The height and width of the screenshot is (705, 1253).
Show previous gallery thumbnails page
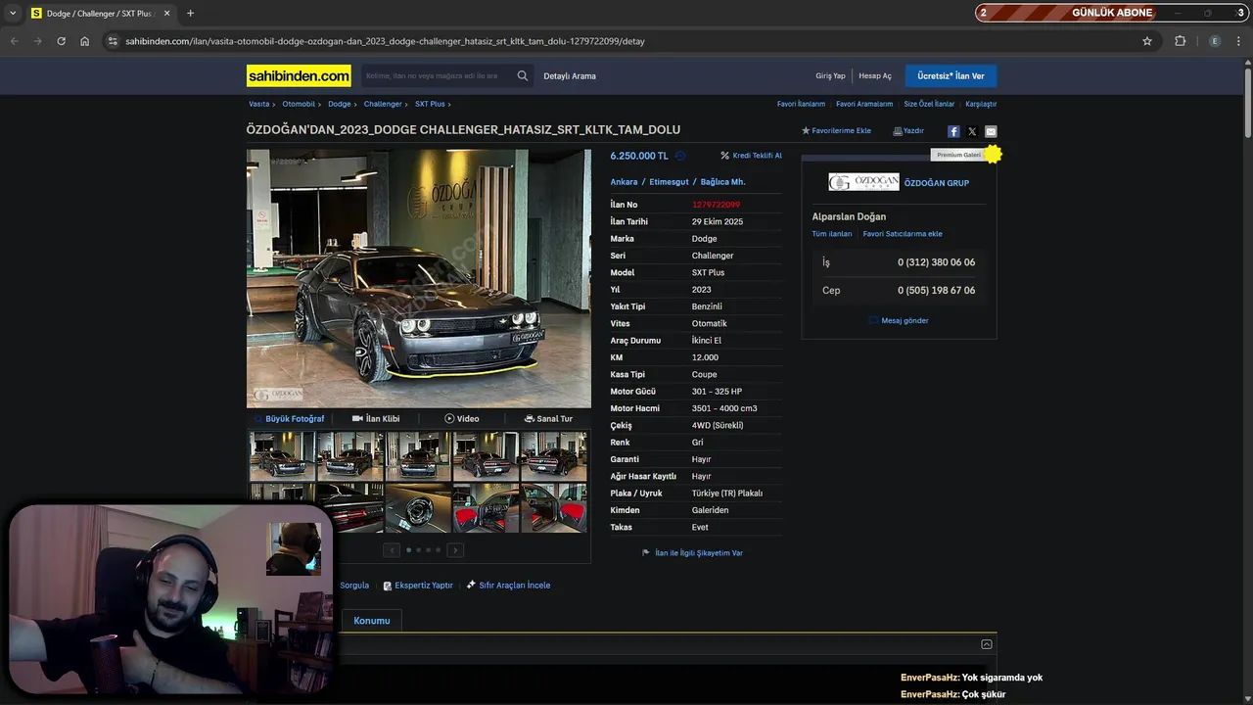pos(392,550)
